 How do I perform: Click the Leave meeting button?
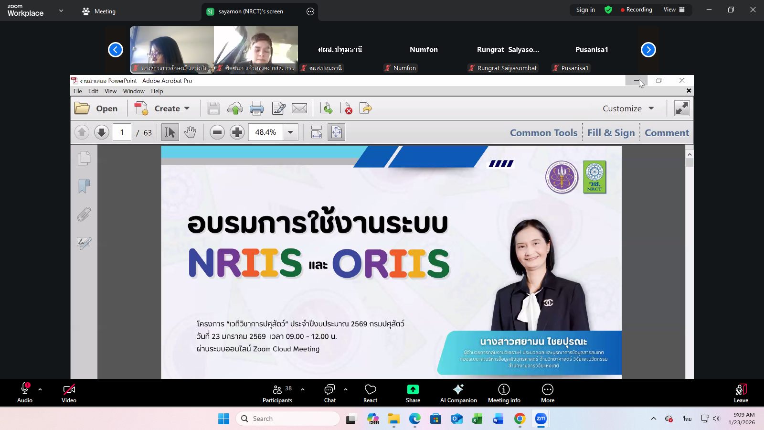tap(741, 393)
